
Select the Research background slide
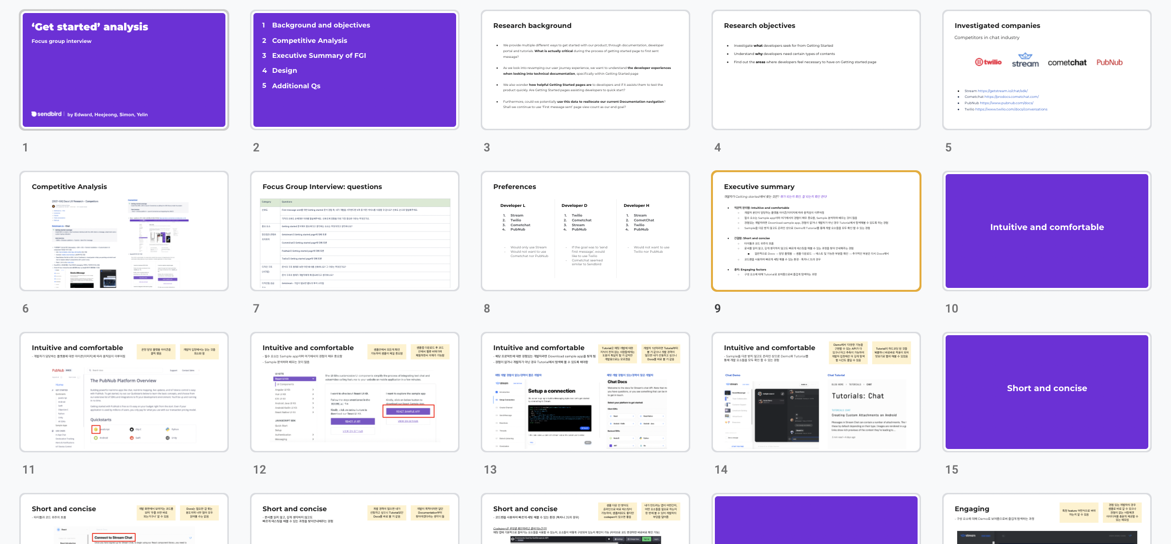[585, 70]
